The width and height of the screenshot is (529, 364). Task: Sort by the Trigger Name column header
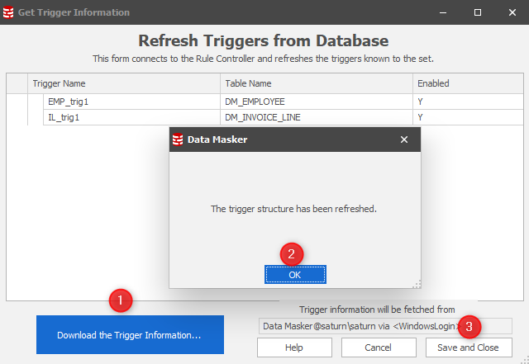[x=124, y=83]
